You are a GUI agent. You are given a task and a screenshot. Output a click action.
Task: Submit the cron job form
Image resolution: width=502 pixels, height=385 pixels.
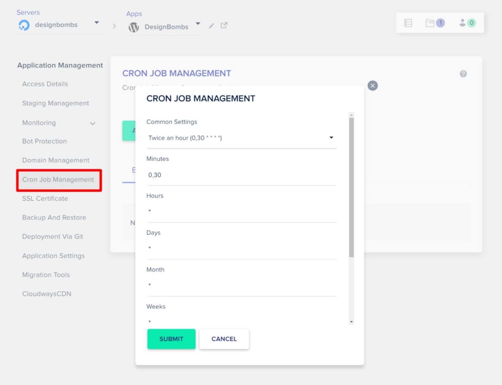coord(171,339)
